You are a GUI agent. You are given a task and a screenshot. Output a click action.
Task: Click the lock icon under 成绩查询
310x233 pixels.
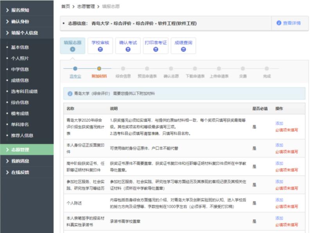183,49
